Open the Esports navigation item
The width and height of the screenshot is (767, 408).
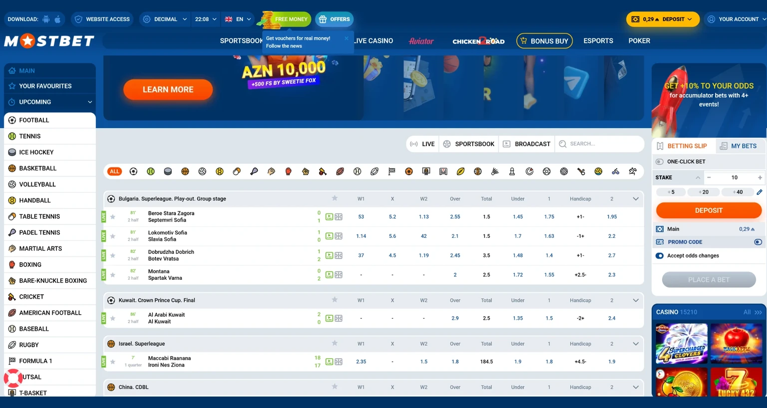tap(598, 41)
